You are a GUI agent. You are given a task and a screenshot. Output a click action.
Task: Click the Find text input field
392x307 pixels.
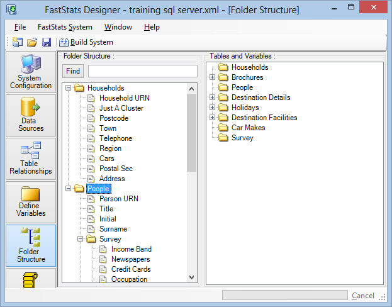143,71
